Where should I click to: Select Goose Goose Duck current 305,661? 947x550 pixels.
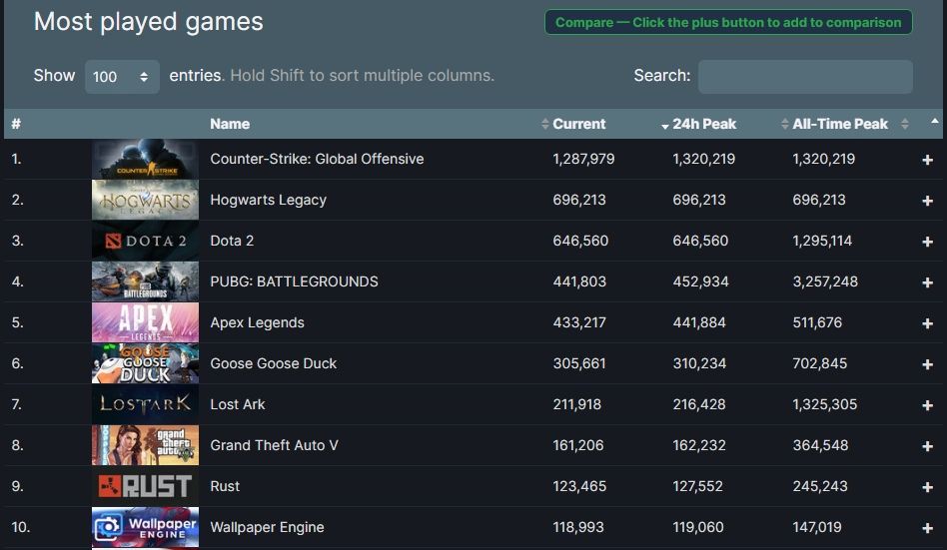point(578,363)
